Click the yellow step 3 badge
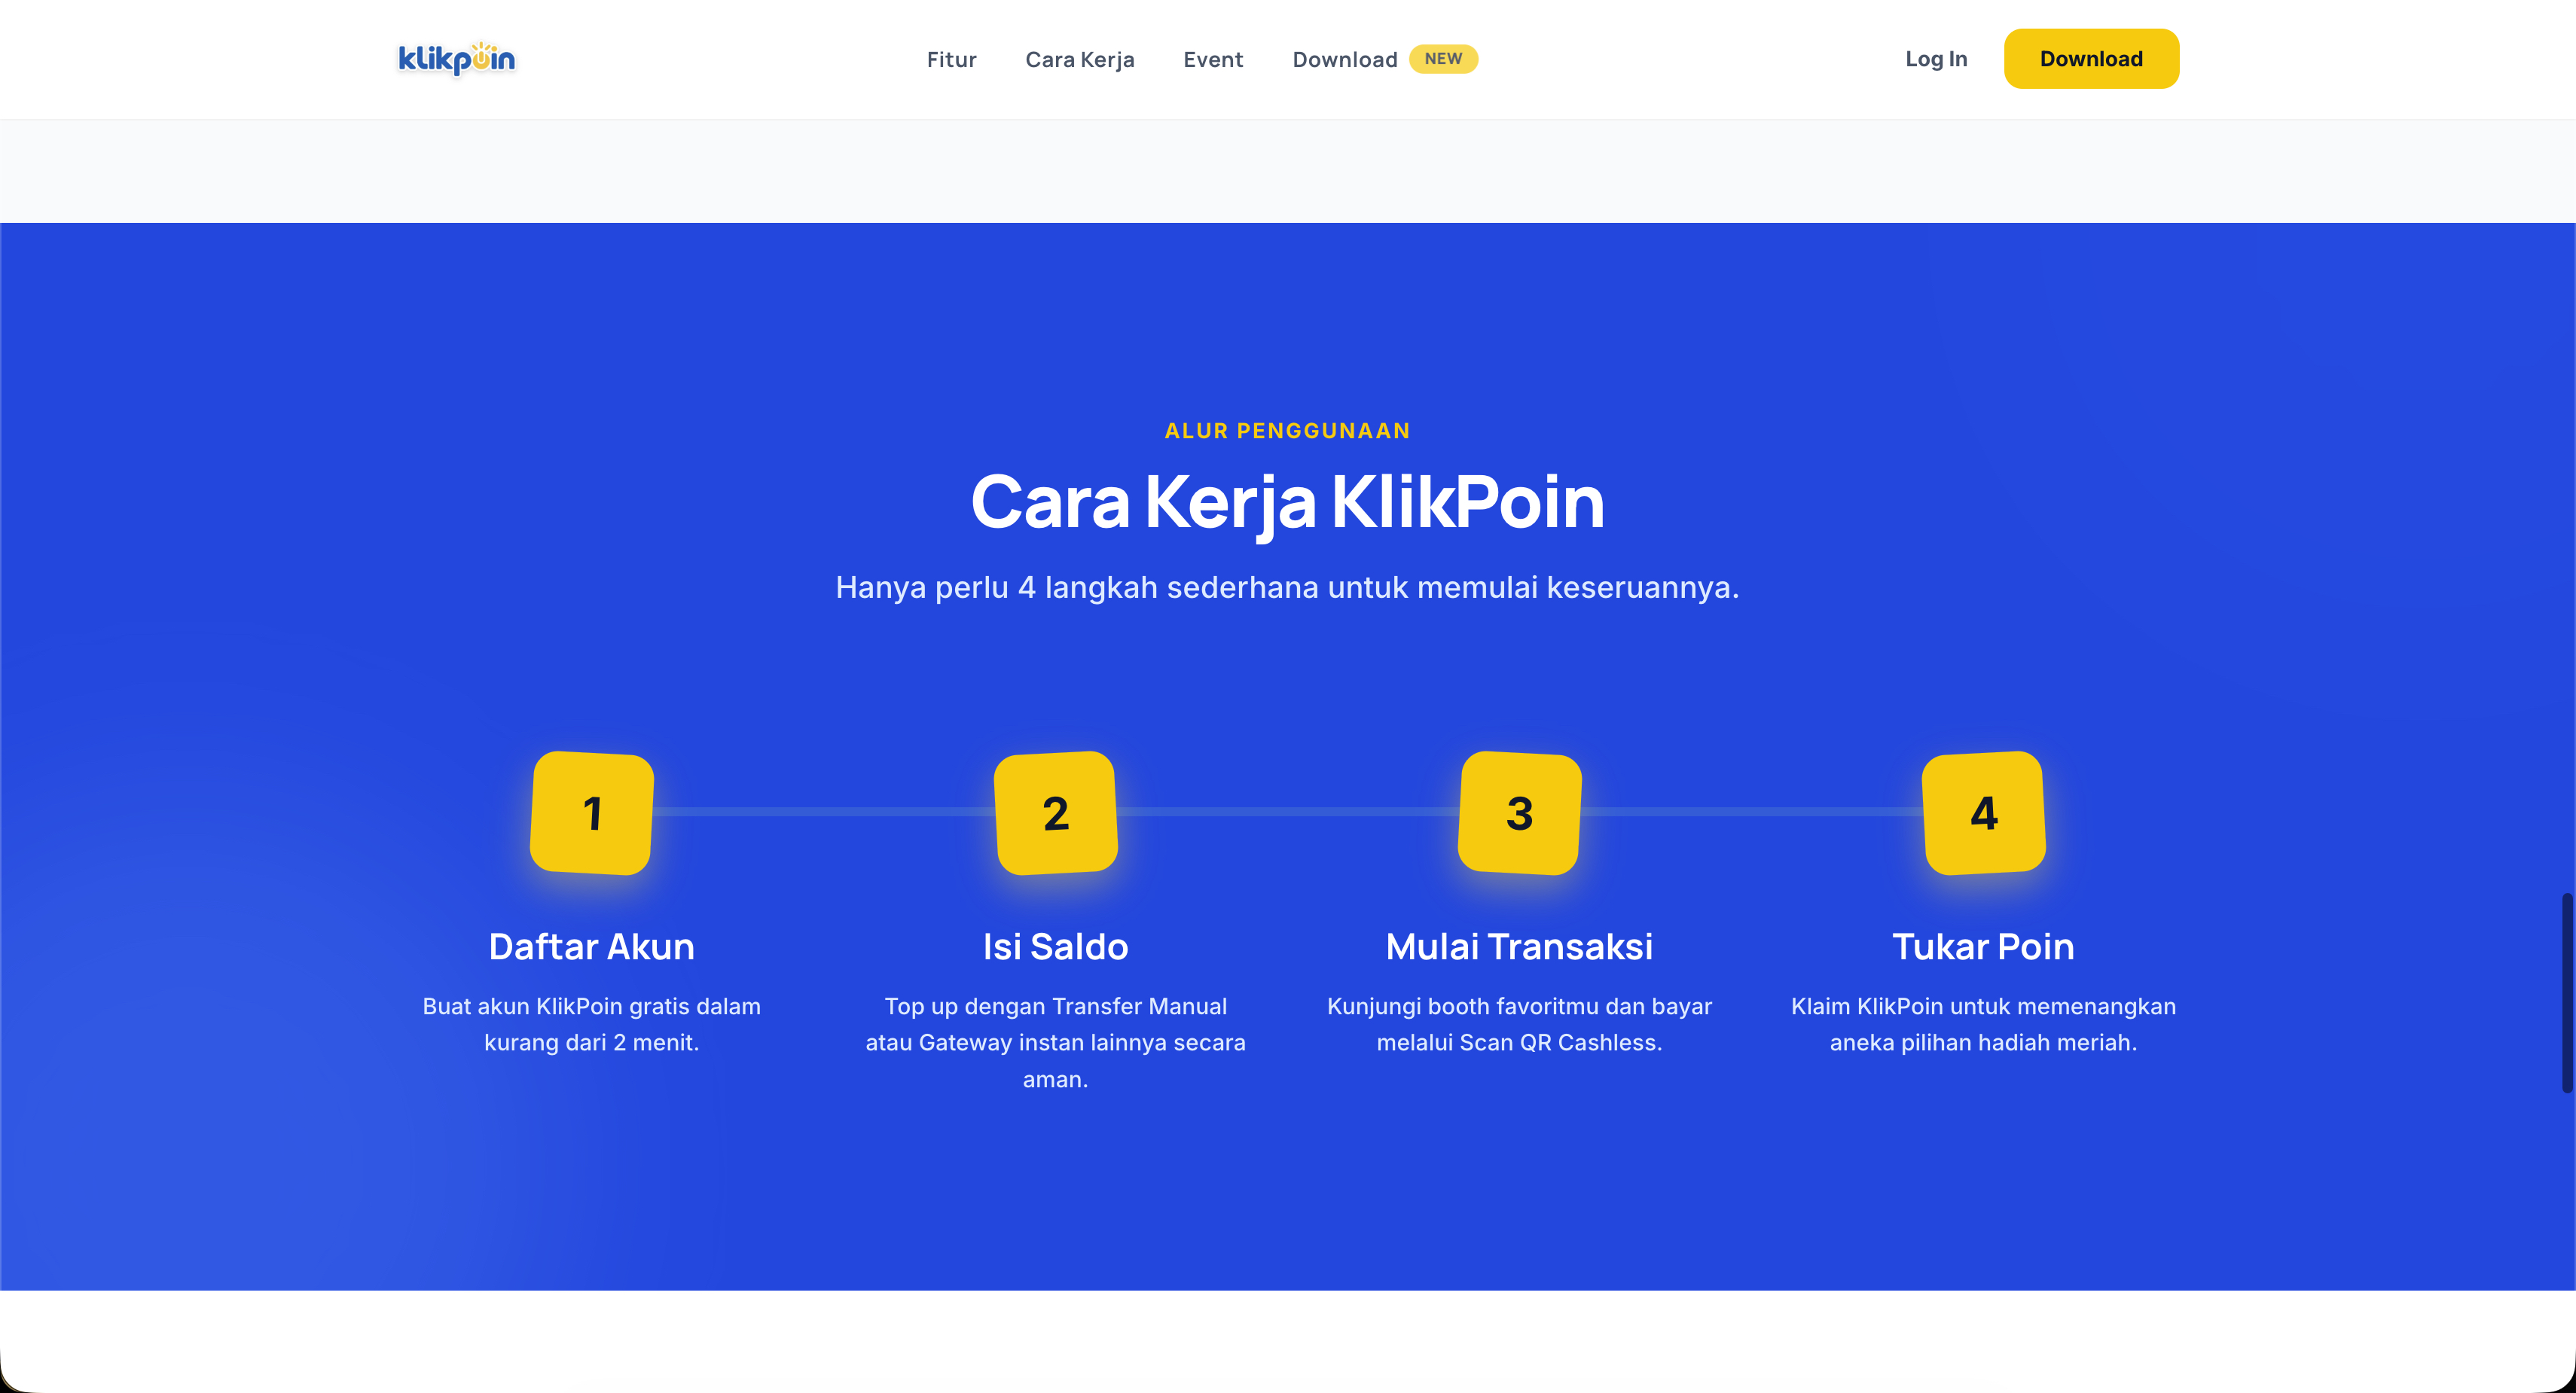Viewport: 2576px width, 1393px height. click(x=1520, y=813)
